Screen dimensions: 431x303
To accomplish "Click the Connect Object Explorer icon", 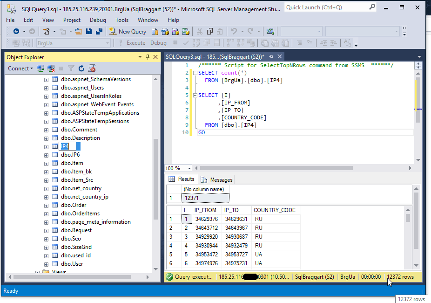I will pos(40,69).
